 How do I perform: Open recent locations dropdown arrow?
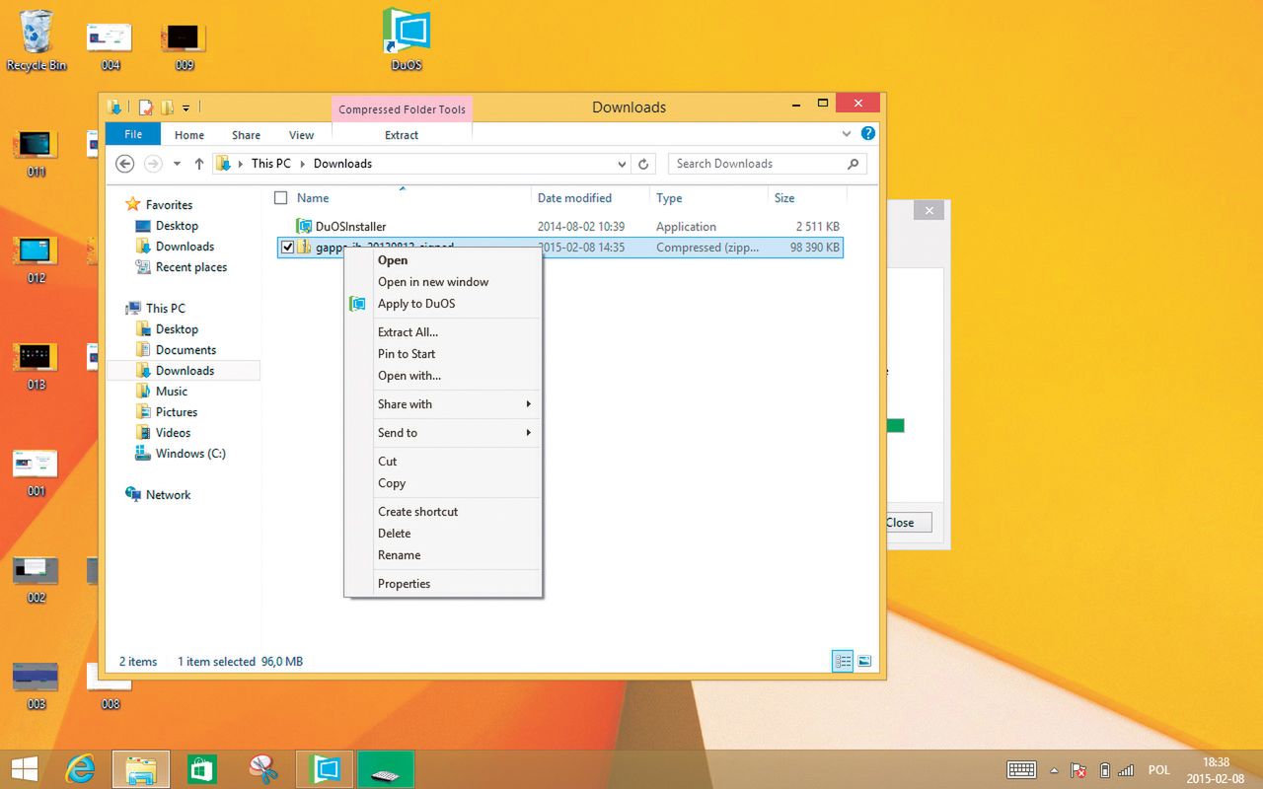coord(177,164)
